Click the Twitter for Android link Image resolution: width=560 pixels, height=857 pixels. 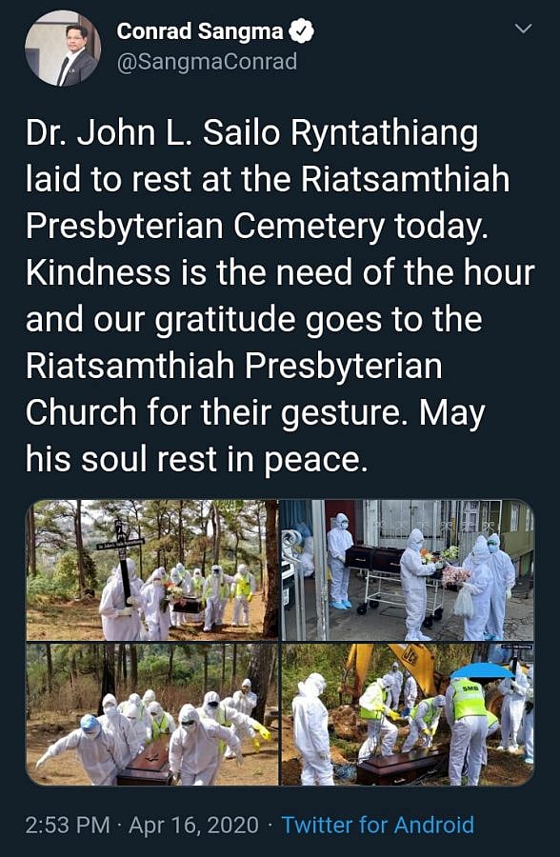click(x=377, y=825)
